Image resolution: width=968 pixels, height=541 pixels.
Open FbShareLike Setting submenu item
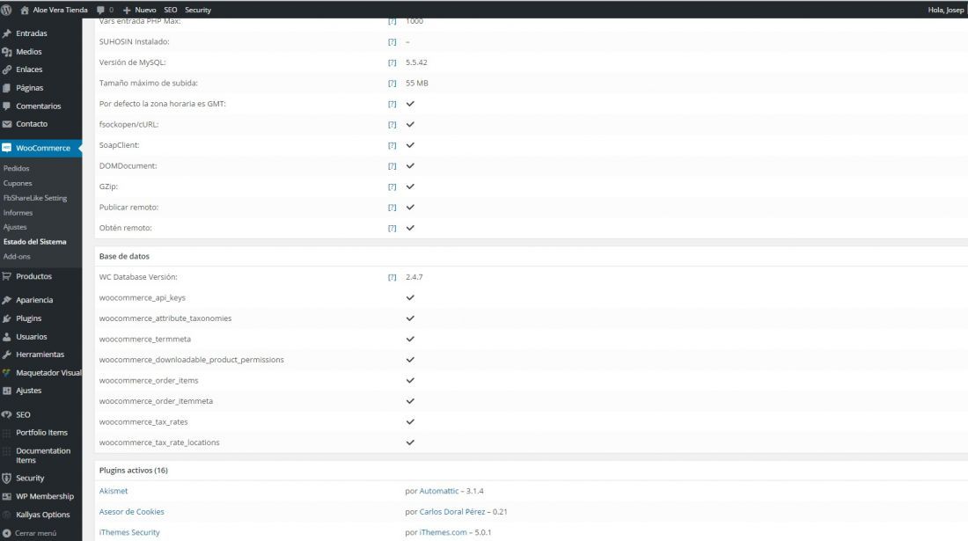coord(35,198)
